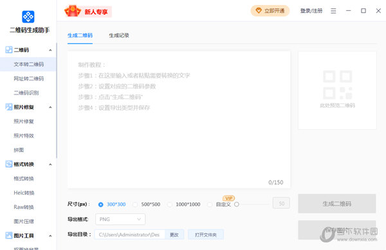This screenshot has height=250, width=386.
Task: Open the 导出格式 PNG dropdown
Action: 120,219
